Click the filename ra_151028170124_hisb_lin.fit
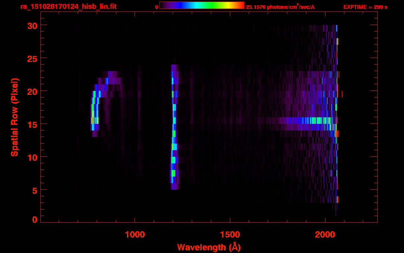The height and width of the screenshot is (253, 404). 68,7
